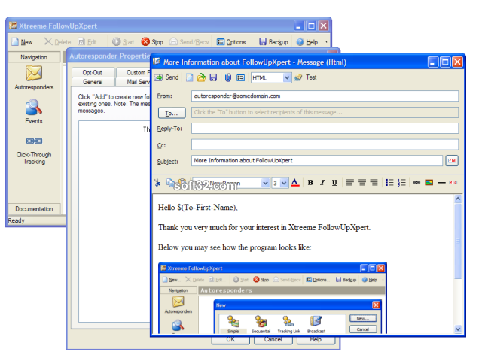Open Autoresponders in navigation pane
This screenshot has height=361, width=482.
tap(34, 78)
